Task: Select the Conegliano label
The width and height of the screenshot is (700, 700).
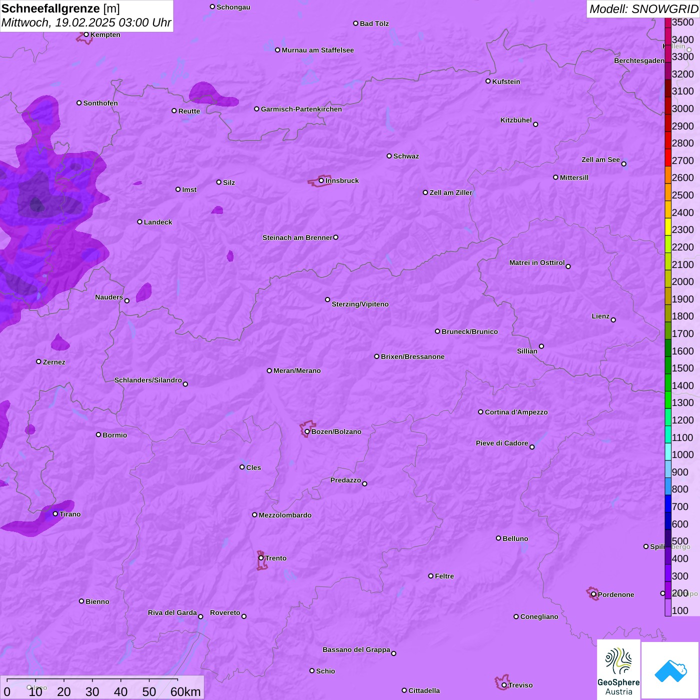Action: coord(539,616)
